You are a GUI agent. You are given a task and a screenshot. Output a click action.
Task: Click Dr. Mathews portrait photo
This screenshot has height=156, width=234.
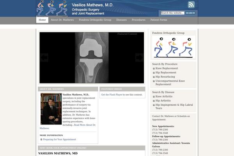pyautogui.click(x=51, y=109)
